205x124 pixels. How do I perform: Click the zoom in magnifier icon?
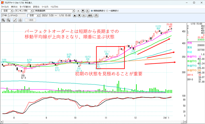click(x=4, y=20)
